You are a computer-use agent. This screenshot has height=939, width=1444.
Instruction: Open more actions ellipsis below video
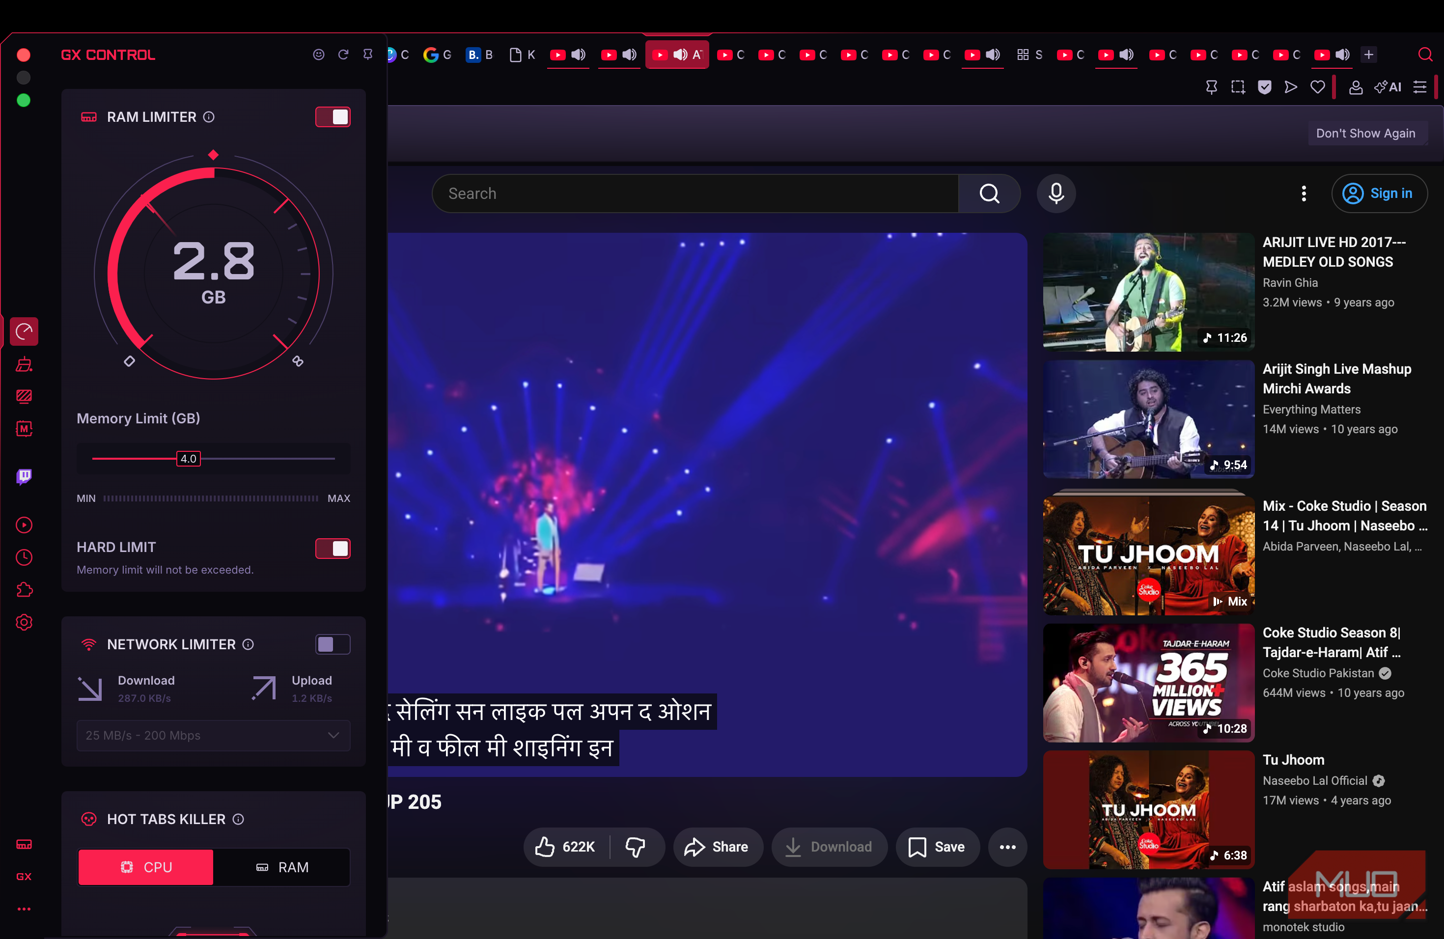click(1007, 847)
